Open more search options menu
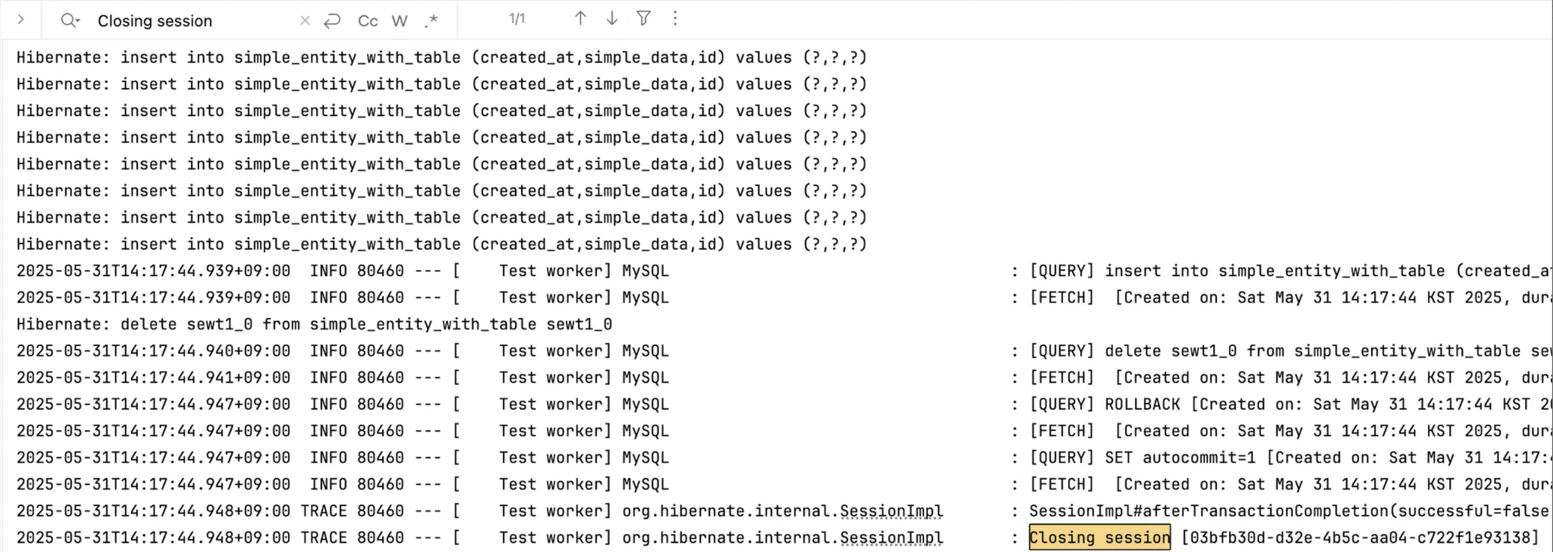 point(675,19)
